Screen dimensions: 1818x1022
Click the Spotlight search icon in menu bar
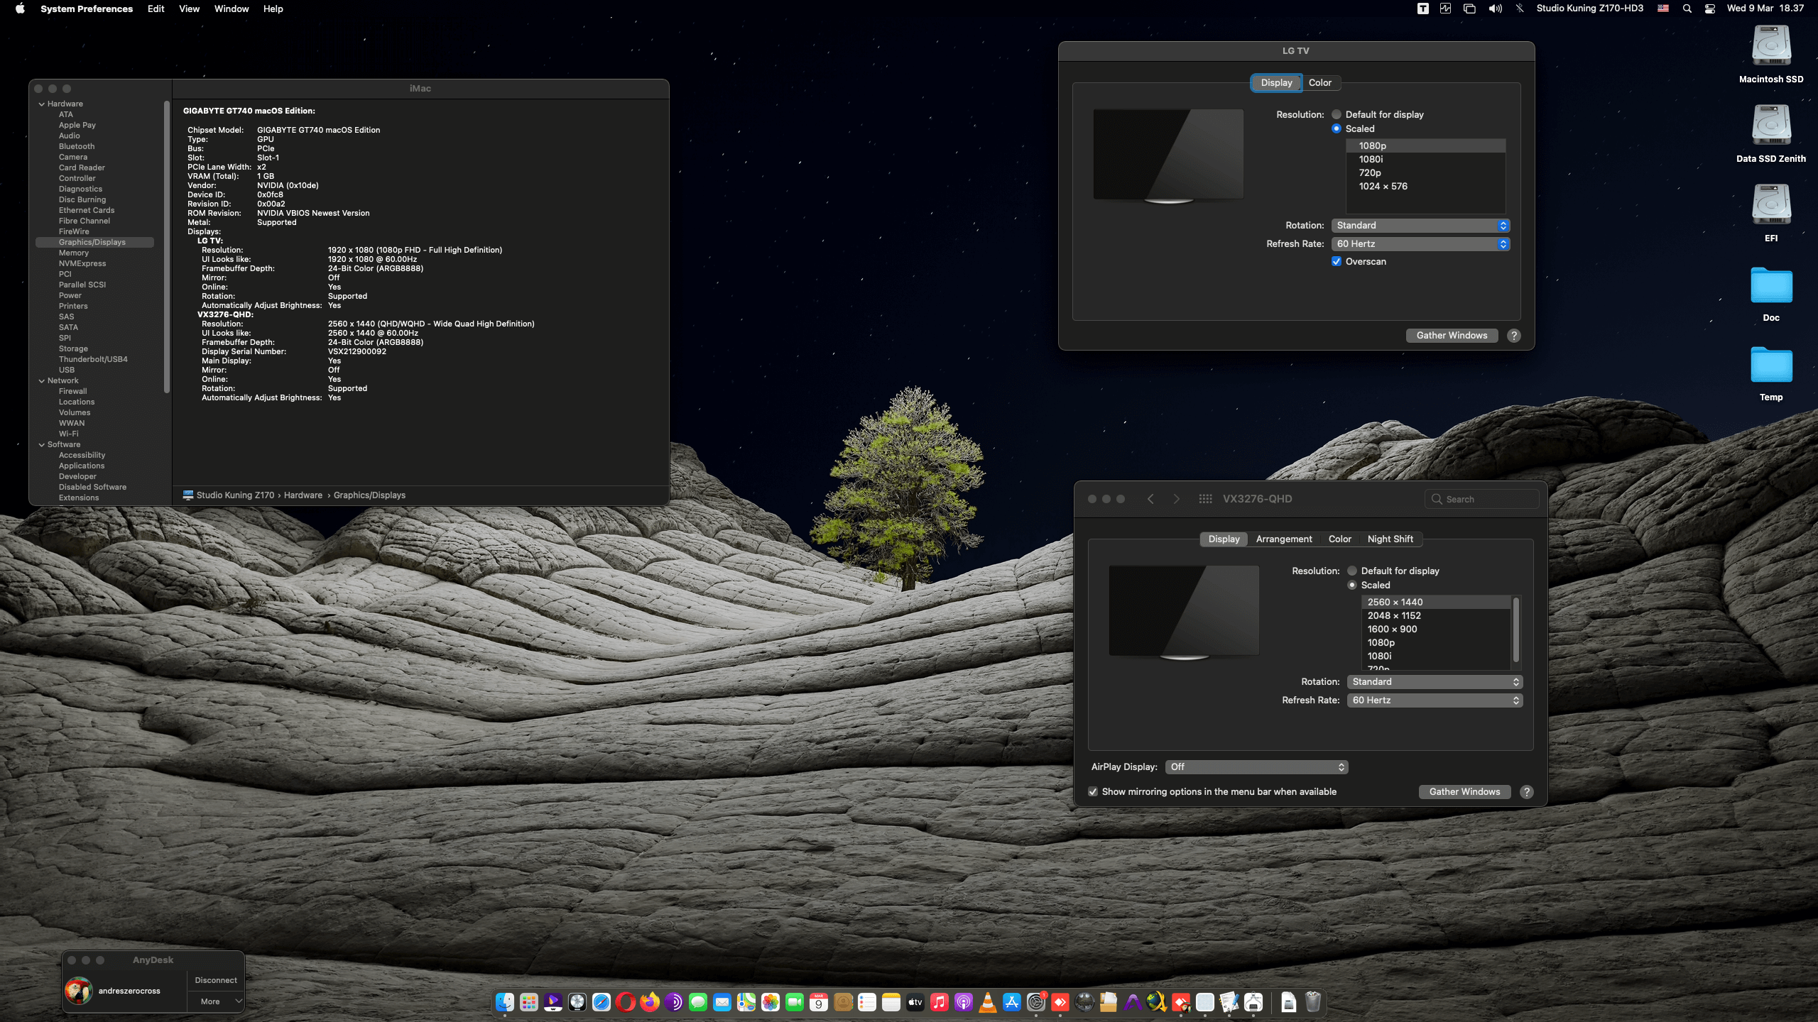[1687, 9]
